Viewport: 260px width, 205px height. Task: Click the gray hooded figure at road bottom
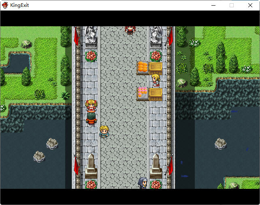click(x=143, y=183)
